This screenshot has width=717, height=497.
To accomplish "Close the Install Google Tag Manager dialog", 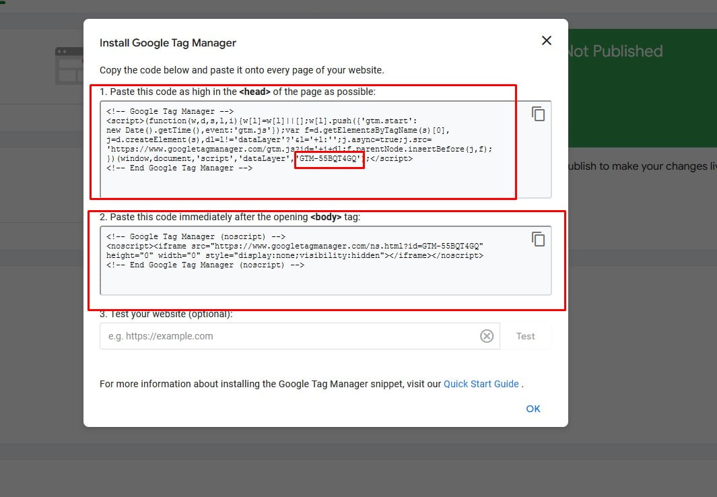I will click(546, 41).
